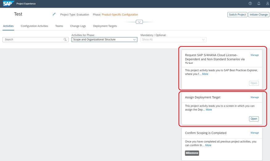Open the Mandatory / Optional dropdown

(173, 39)
